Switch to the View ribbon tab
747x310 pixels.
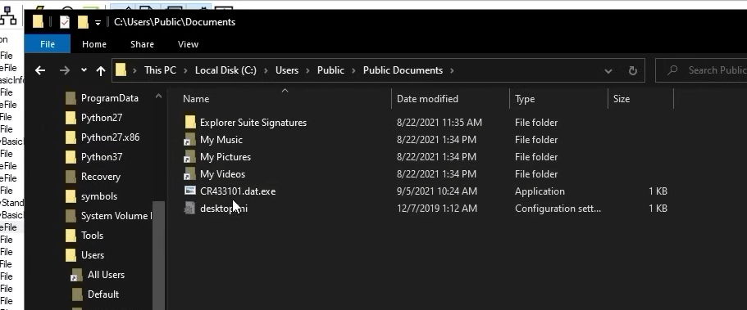(188, 44)
